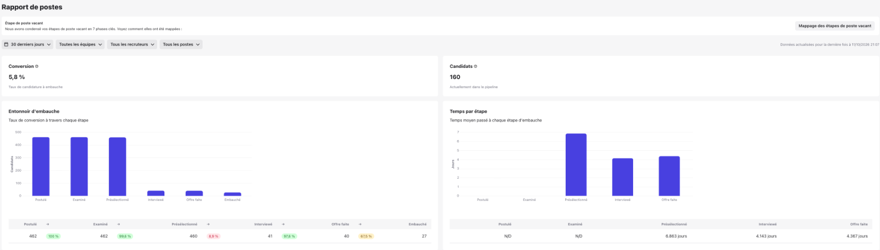This screenshot has height=250, width=880.
Task: Select the Embauché bar in the funnel chart
Action: coord(232,194)
